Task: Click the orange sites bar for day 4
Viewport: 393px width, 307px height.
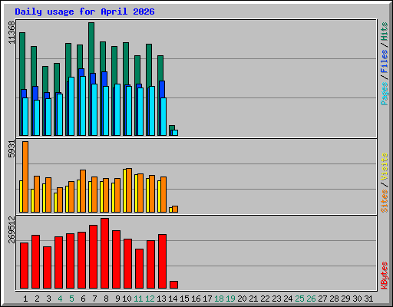Action: [x=60, y=200]
